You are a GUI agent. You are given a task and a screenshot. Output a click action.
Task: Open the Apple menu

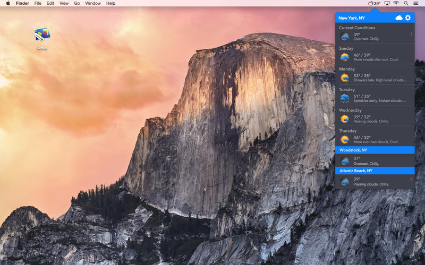[x=8, y=3]
